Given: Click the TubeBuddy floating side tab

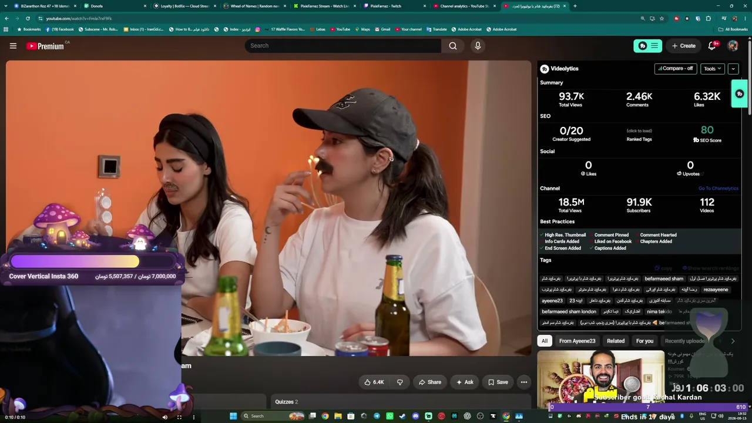Looking at the screenshot, I should [x=739, y=94].
